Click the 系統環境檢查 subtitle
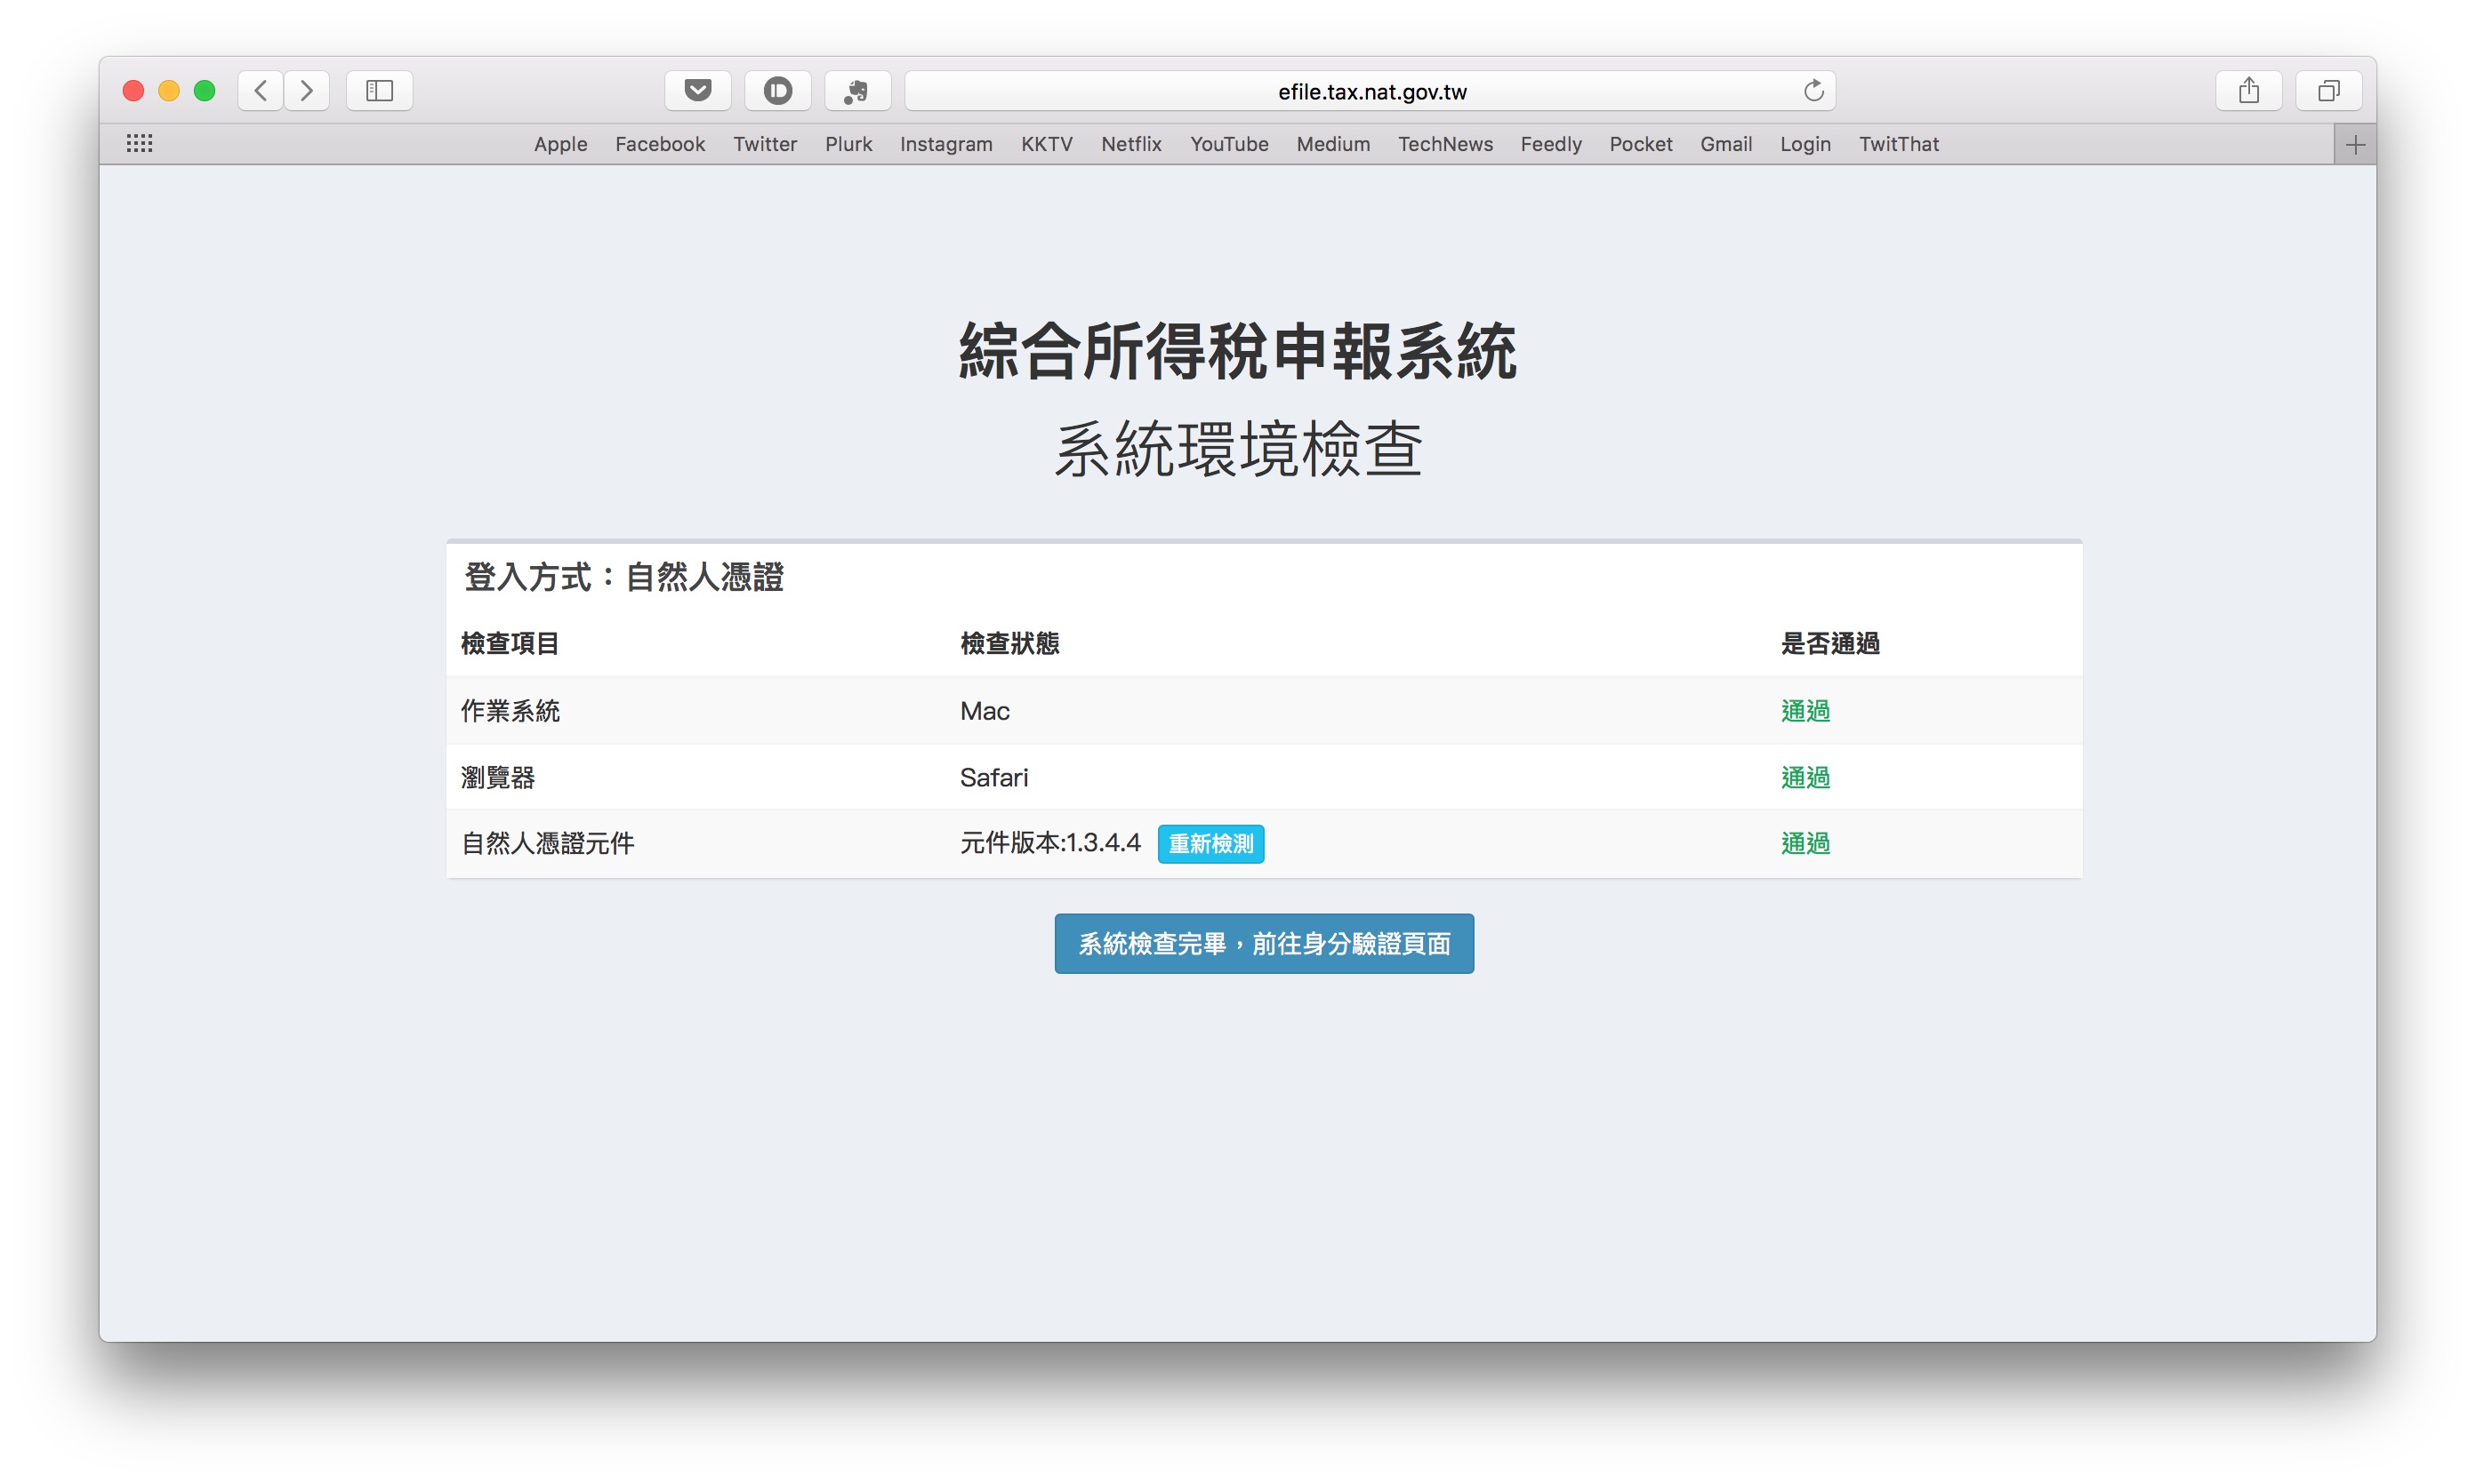 [x=1238, y=449]
